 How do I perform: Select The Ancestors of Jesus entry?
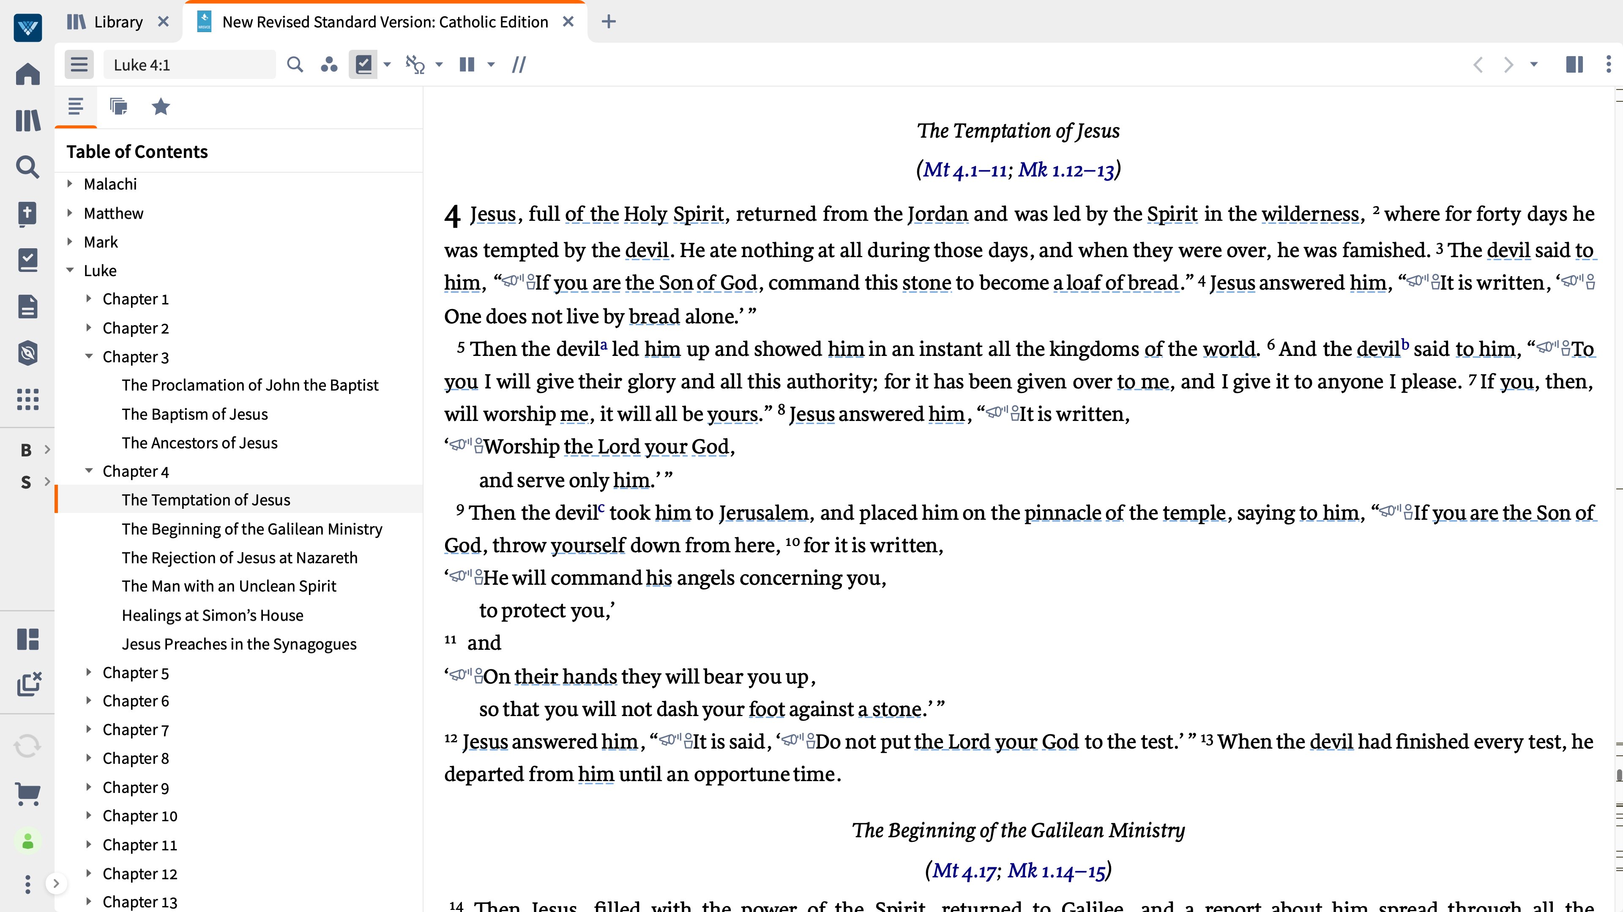pyautogui.click(x=200, y=443)
